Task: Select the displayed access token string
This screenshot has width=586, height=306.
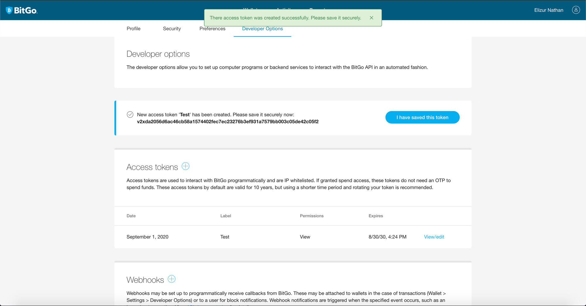Action: coord(228,122)
